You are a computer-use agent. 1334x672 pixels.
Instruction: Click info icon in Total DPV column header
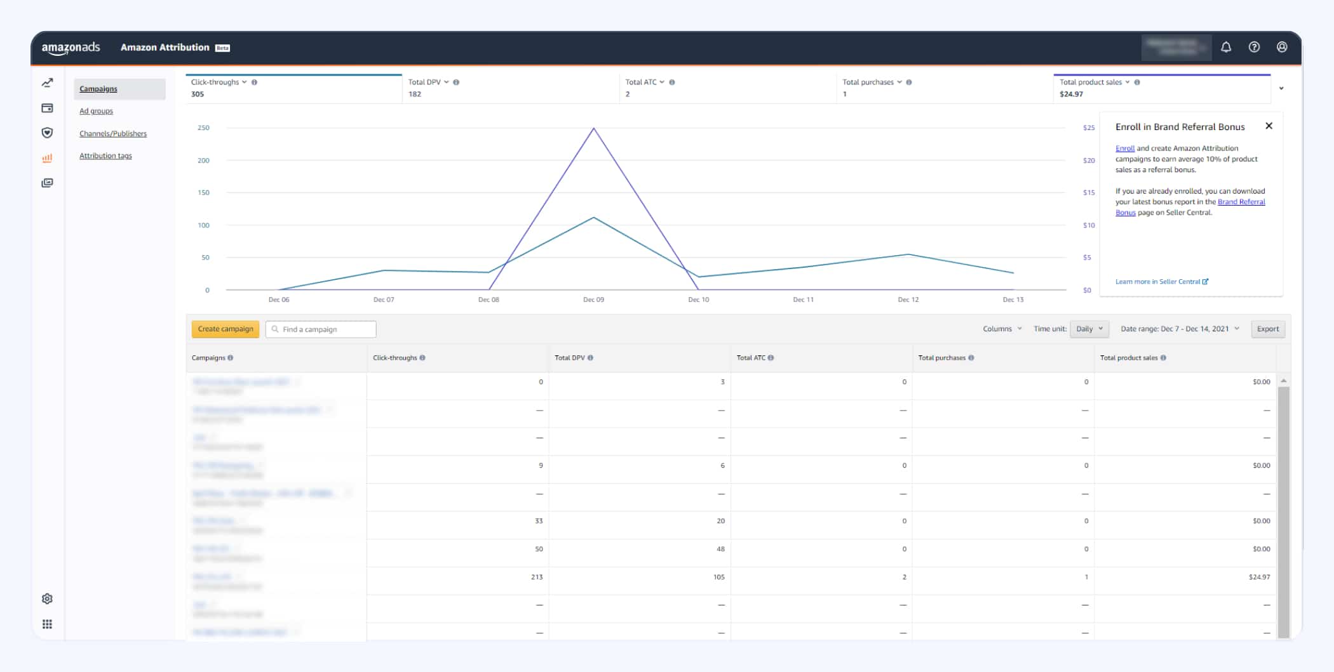[x=590, y=358]
